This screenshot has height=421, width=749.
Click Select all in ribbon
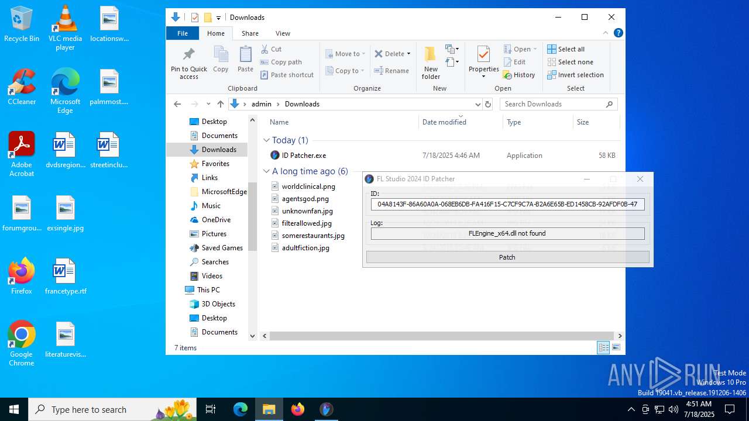point(566,49)
